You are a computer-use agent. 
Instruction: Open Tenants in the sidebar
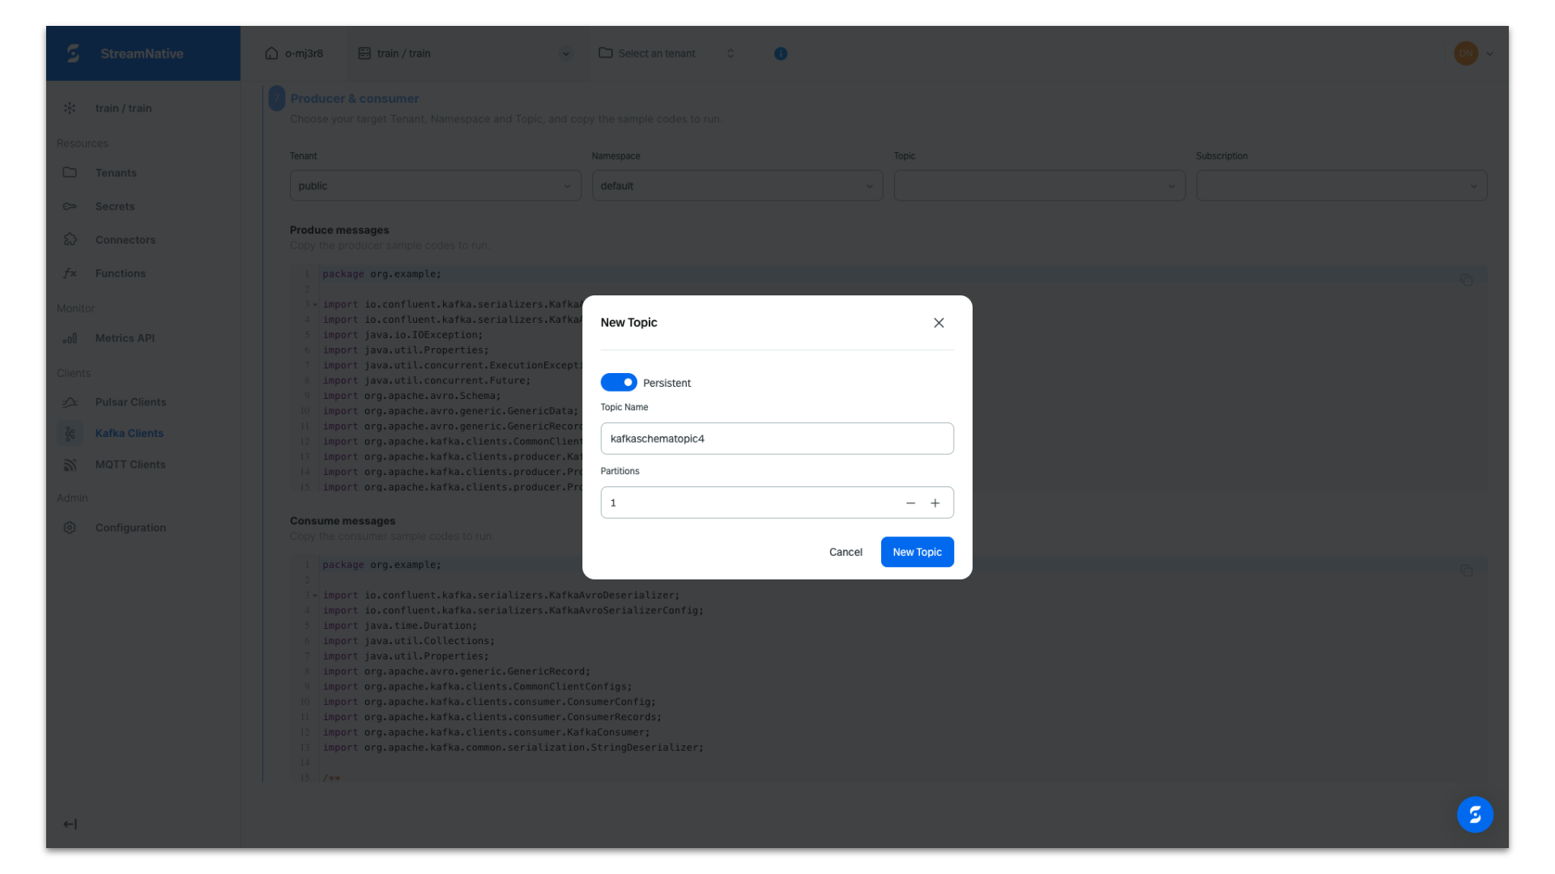(x=116, y=173)
